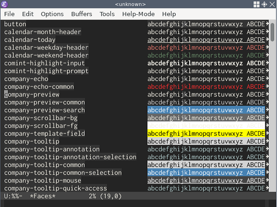The width and height of the screenshot is (277, 207).
Task: Open the calendar-today face entry
Action: pyautogui.click(x=30, y=40)
